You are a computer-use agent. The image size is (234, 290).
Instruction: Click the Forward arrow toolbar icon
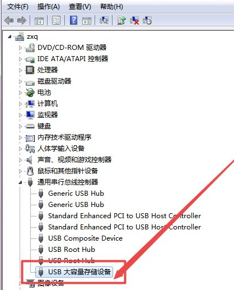[22, 20]
